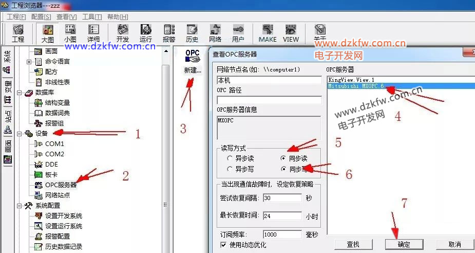475x253 pixels.
Task: Toggle the 使用动态优化 checkbox
Action: (223, 245)
